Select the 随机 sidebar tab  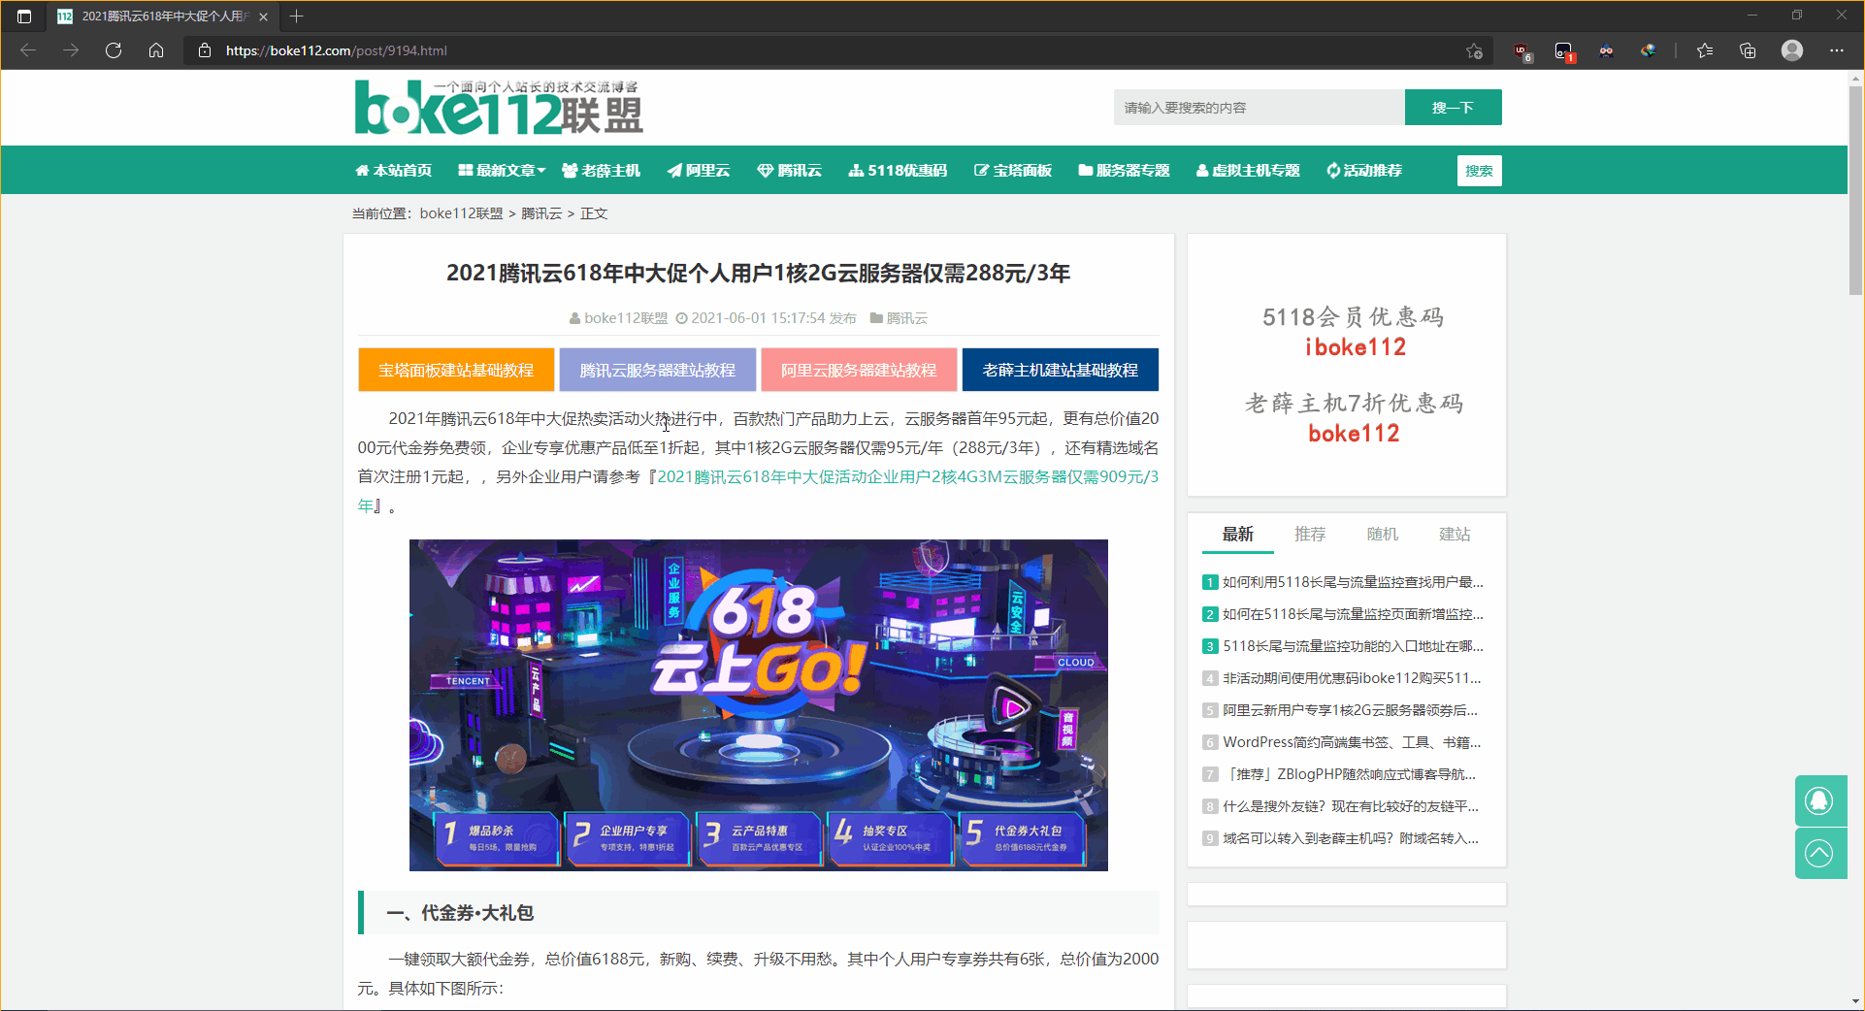click(1382, 535)
